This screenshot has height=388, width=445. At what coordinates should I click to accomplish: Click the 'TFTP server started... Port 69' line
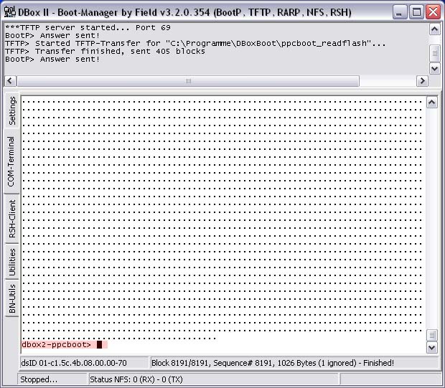click(x=88, y=27)
